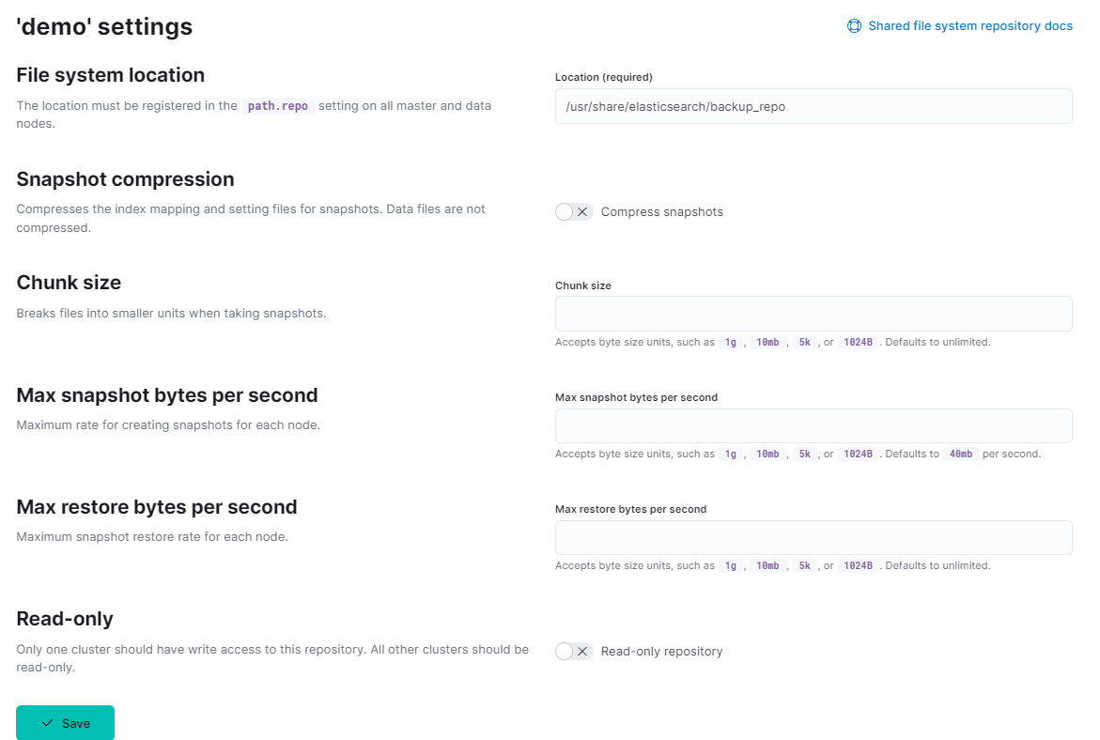Click the Compress snapshots label text

pos(661,212)
